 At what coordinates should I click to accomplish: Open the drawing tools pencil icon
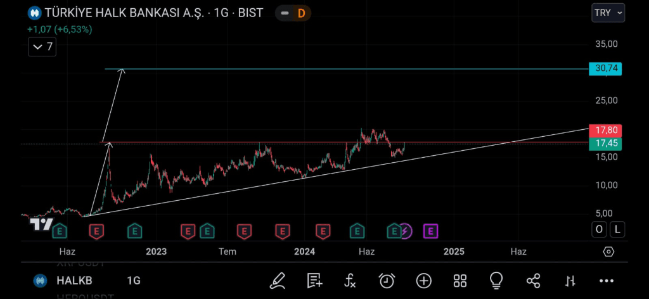[x=278, y=281]
